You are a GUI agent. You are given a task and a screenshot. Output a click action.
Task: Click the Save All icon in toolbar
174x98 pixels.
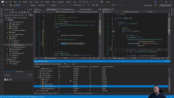point(19,5)
